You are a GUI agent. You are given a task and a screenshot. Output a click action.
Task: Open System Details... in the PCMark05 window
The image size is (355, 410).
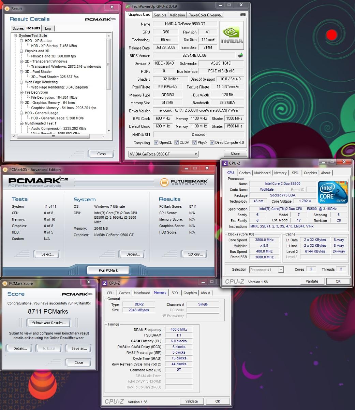coord(133,254)
